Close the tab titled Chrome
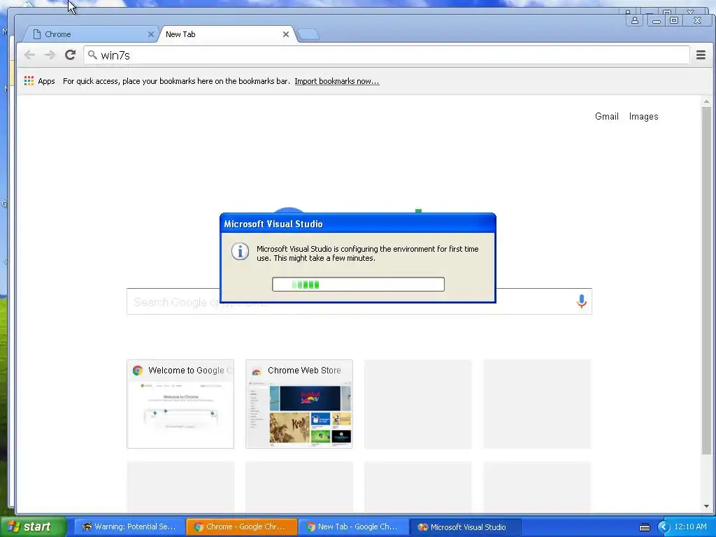Image resolution: width=716 pixels, height=537 pixels. click(151, 34)
